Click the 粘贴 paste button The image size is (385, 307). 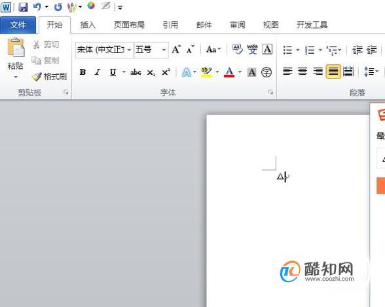coord(16,58)
